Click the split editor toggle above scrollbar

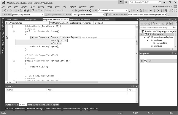(x=137, y=26)
